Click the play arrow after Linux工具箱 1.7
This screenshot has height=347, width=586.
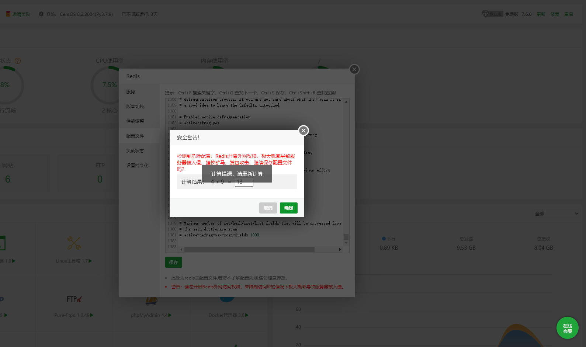[x=90, y=261]
